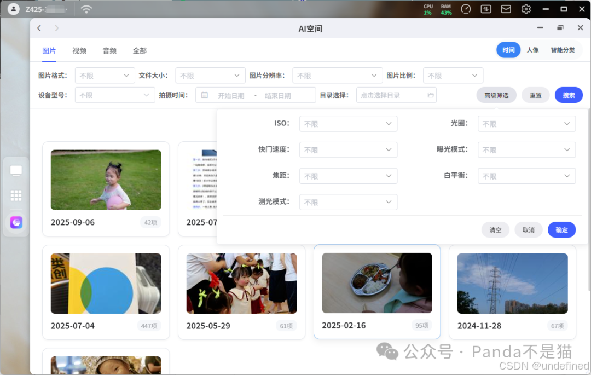
Task: Click the calendar icon in date range
Action: point(204,95)
